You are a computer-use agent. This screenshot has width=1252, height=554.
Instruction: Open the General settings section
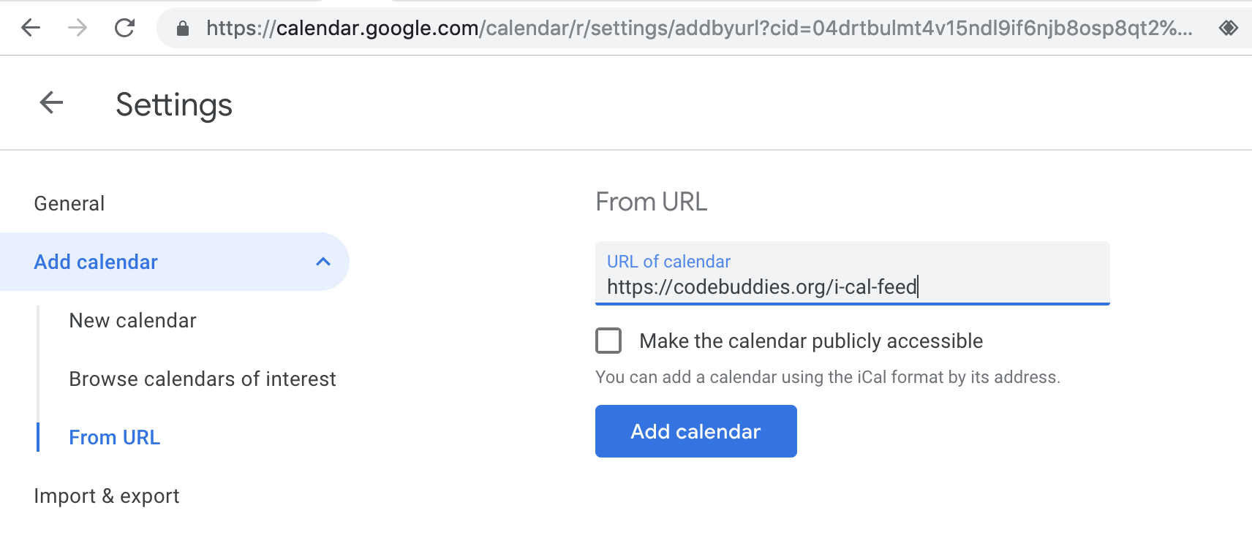69,203
